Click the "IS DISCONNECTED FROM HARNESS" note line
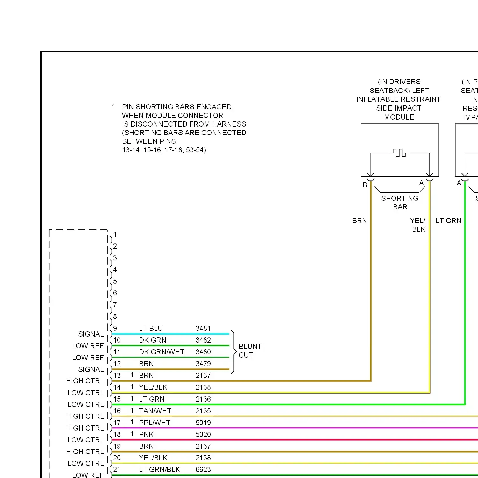The width and height of the screenshot is (478, 478). click(x=184, y=124)
